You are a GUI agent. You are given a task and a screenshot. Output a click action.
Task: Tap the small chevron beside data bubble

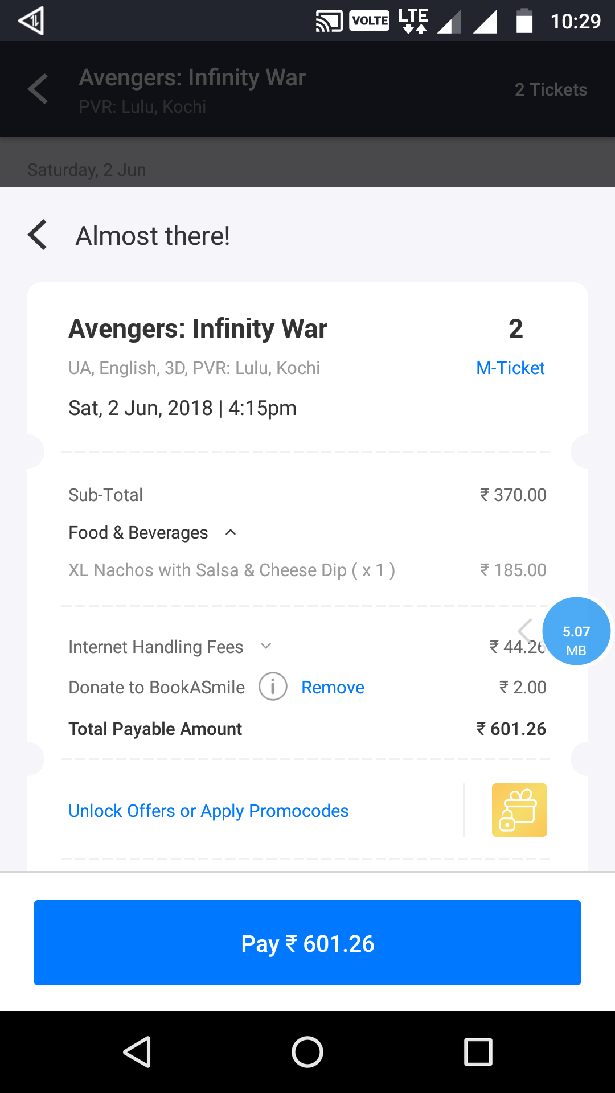coord(525,630)
